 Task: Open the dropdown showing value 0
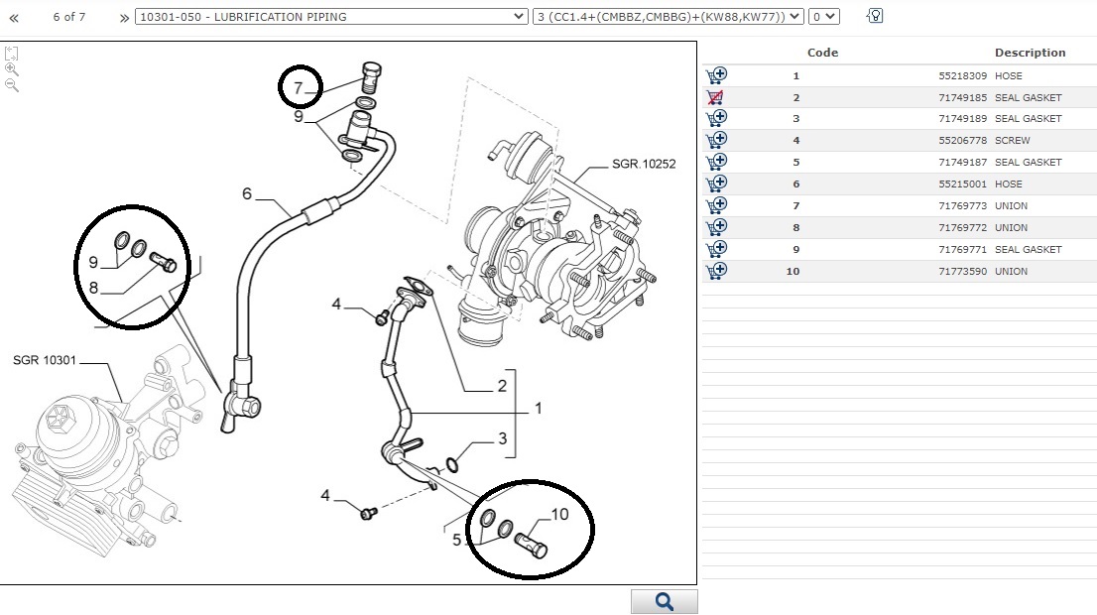tap(823, 17)
